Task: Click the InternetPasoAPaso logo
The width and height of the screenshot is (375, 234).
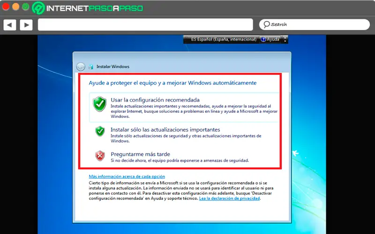Action: [x=88, y=8]
